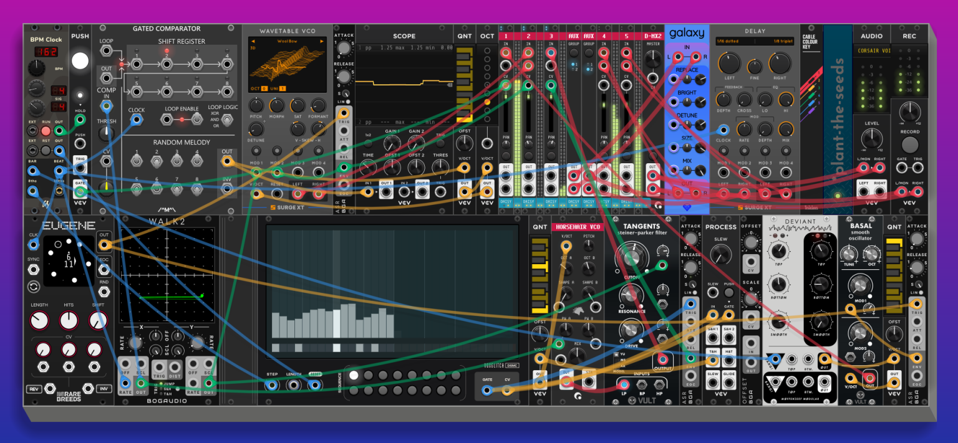Click the Eugene HITS knob
The height and width of the screenshot is (443, 958).
[x=69, y=320]
